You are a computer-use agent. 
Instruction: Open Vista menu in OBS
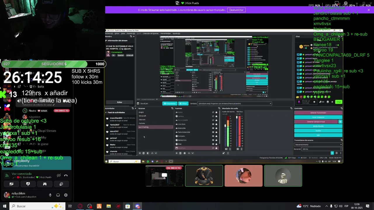point(123,34)
